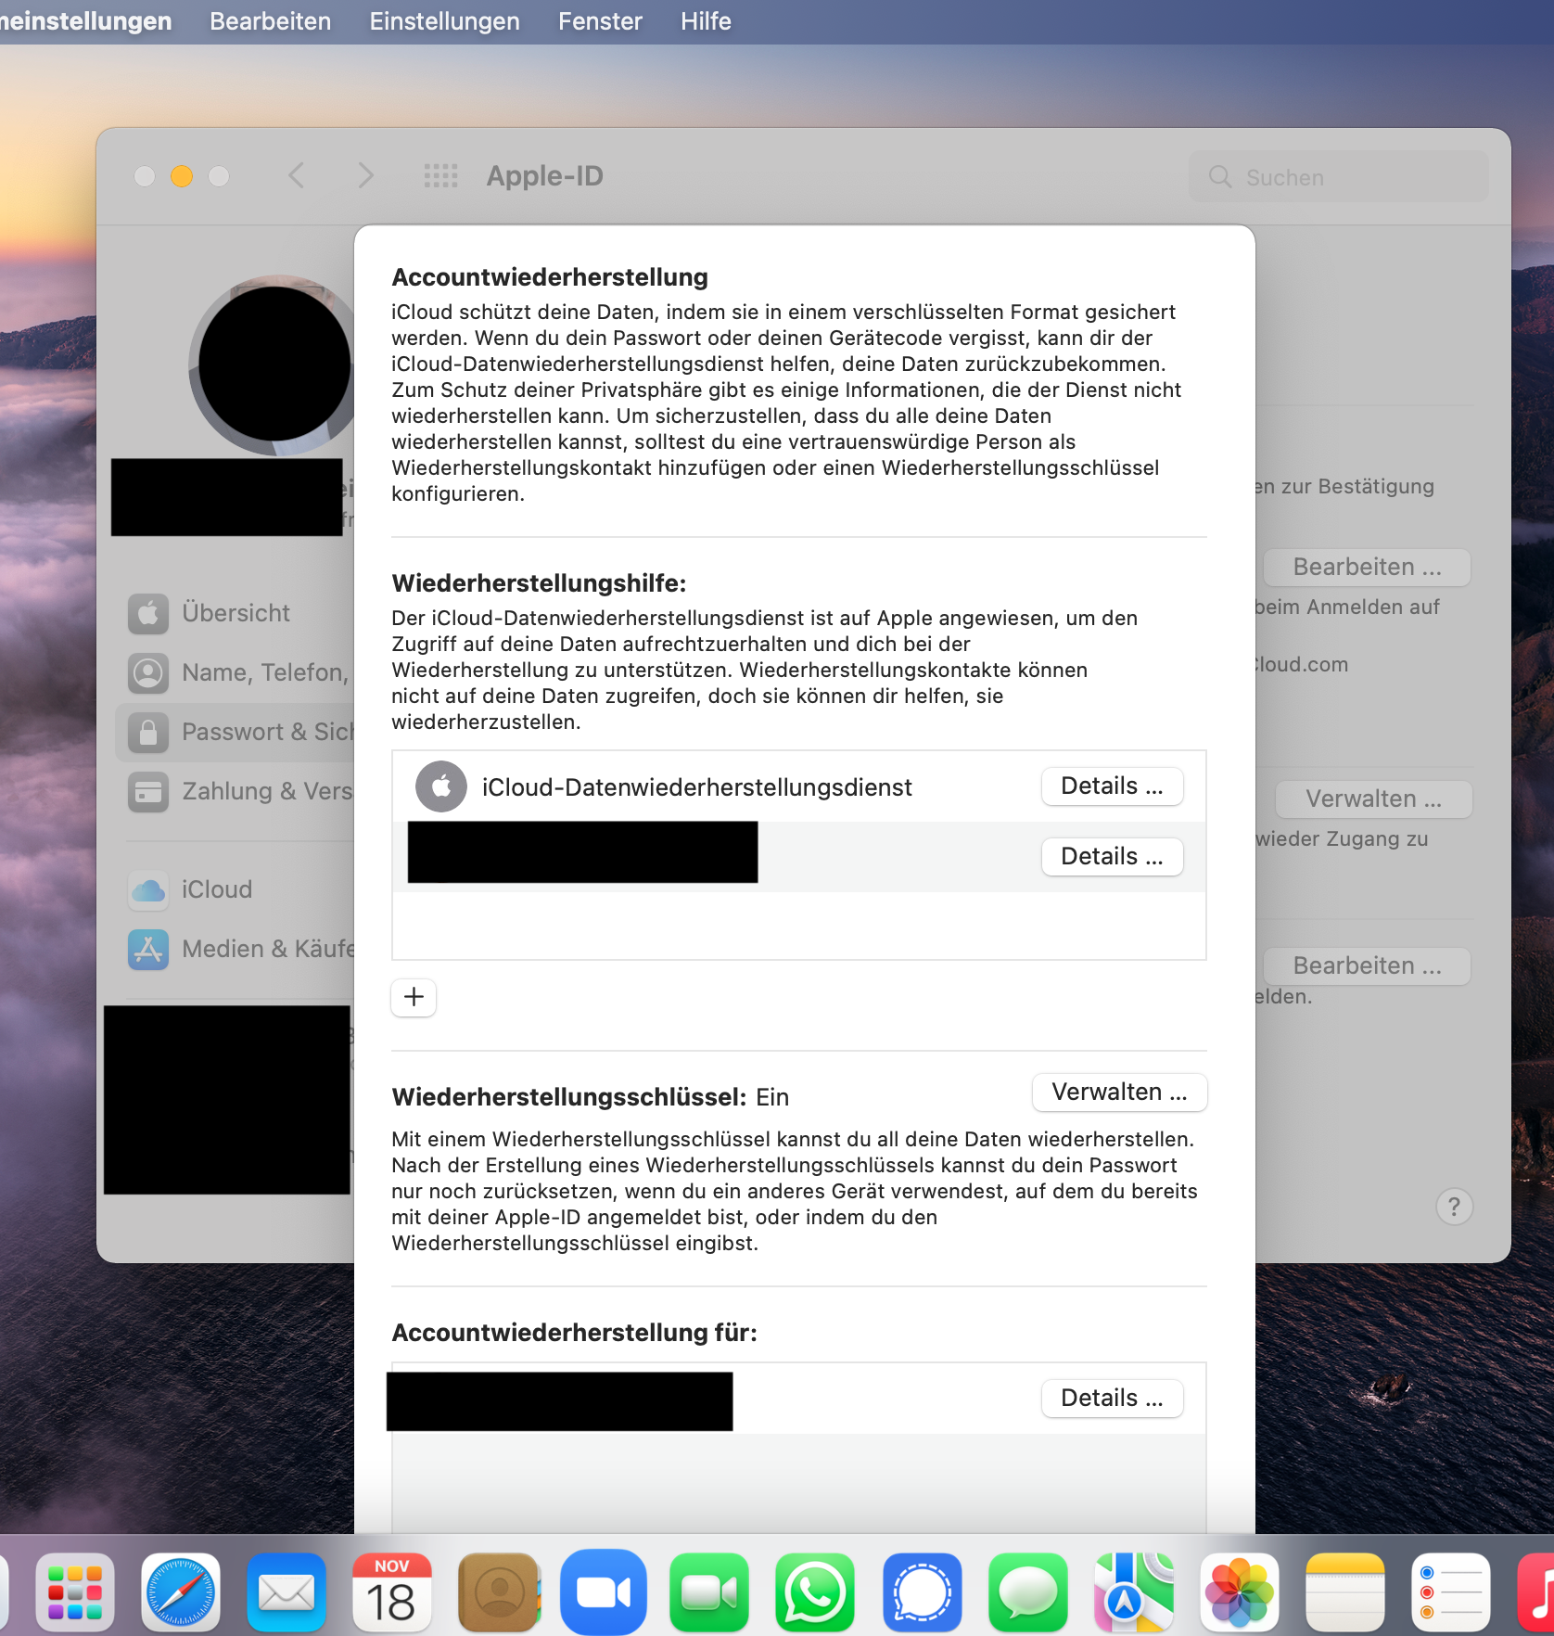
Task: Open Photos from the Dock
Action: click(x=1240, y=1592)
